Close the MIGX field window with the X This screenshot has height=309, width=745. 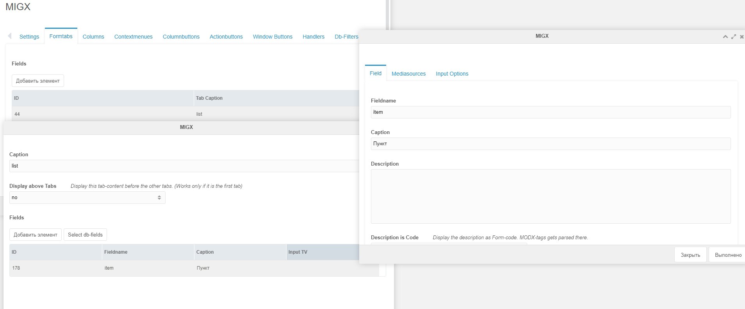742,37
